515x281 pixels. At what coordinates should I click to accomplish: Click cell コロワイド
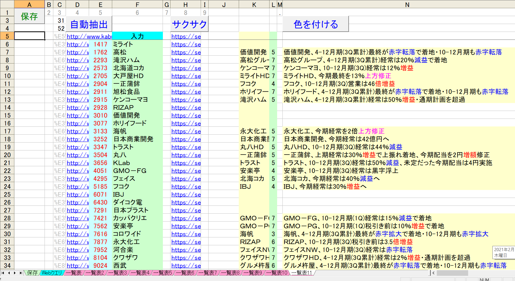pos(137,234)
